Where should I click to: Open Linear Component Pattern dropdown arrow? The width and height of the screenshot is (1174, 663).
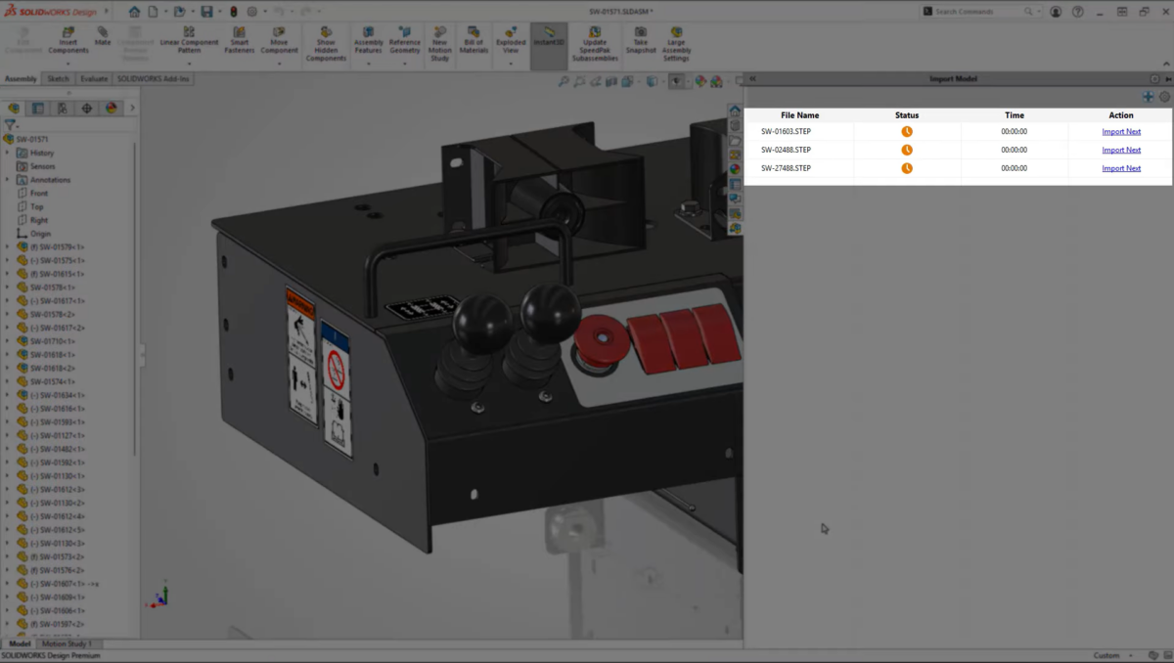pos(189,65)
